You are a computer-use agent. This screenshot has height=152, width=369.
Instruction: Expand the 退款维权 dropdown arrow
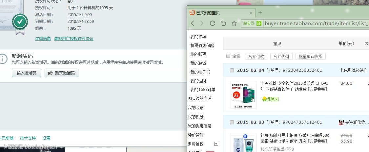(216, 144)
